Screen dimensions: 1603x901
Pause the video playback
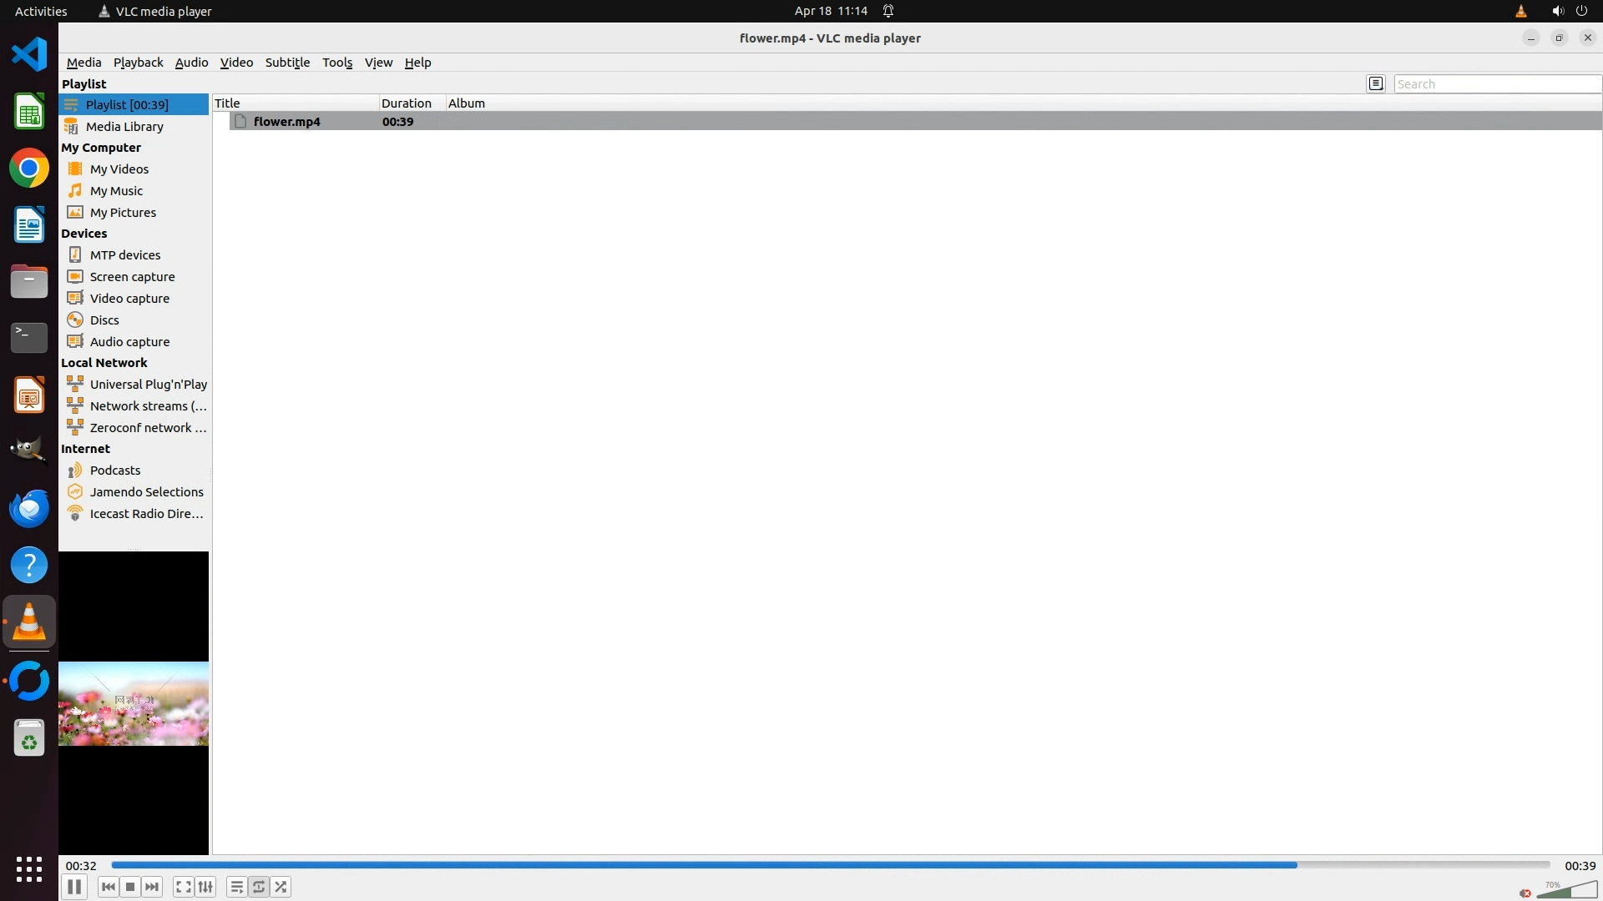74,887
